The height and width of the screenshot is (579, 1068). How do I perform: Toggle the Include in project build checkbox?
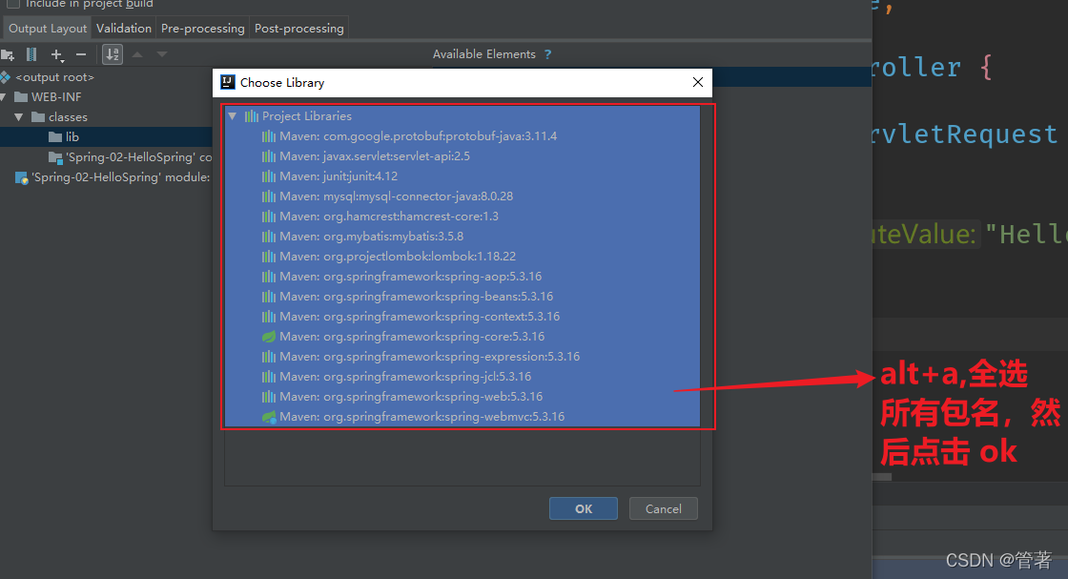click(13, 4)
